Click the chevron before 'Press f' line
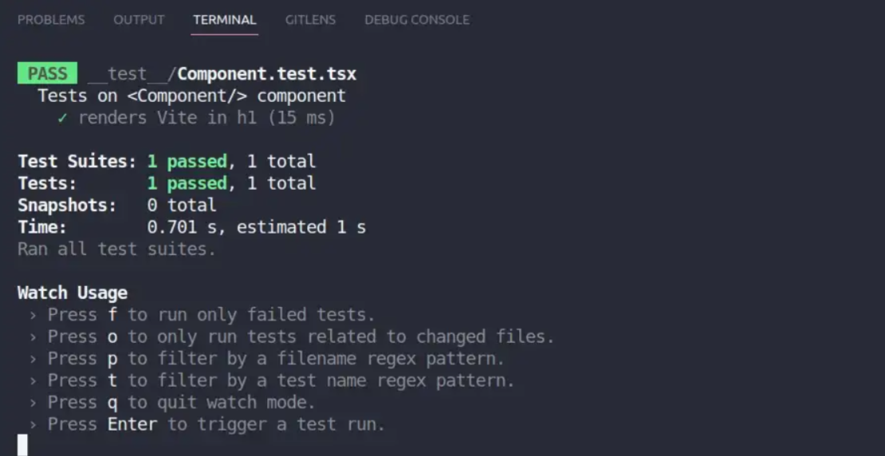 click(x=33, y=315)
